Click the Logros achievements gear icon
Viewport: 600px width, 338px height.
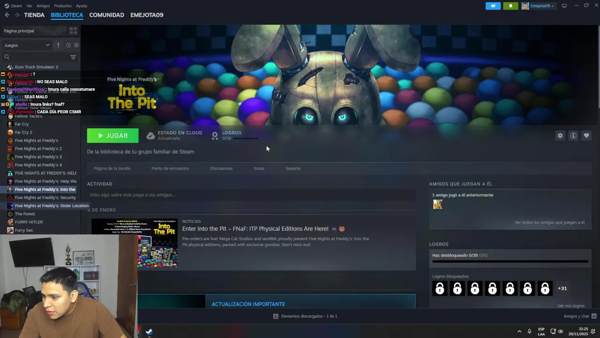point(215,136)
